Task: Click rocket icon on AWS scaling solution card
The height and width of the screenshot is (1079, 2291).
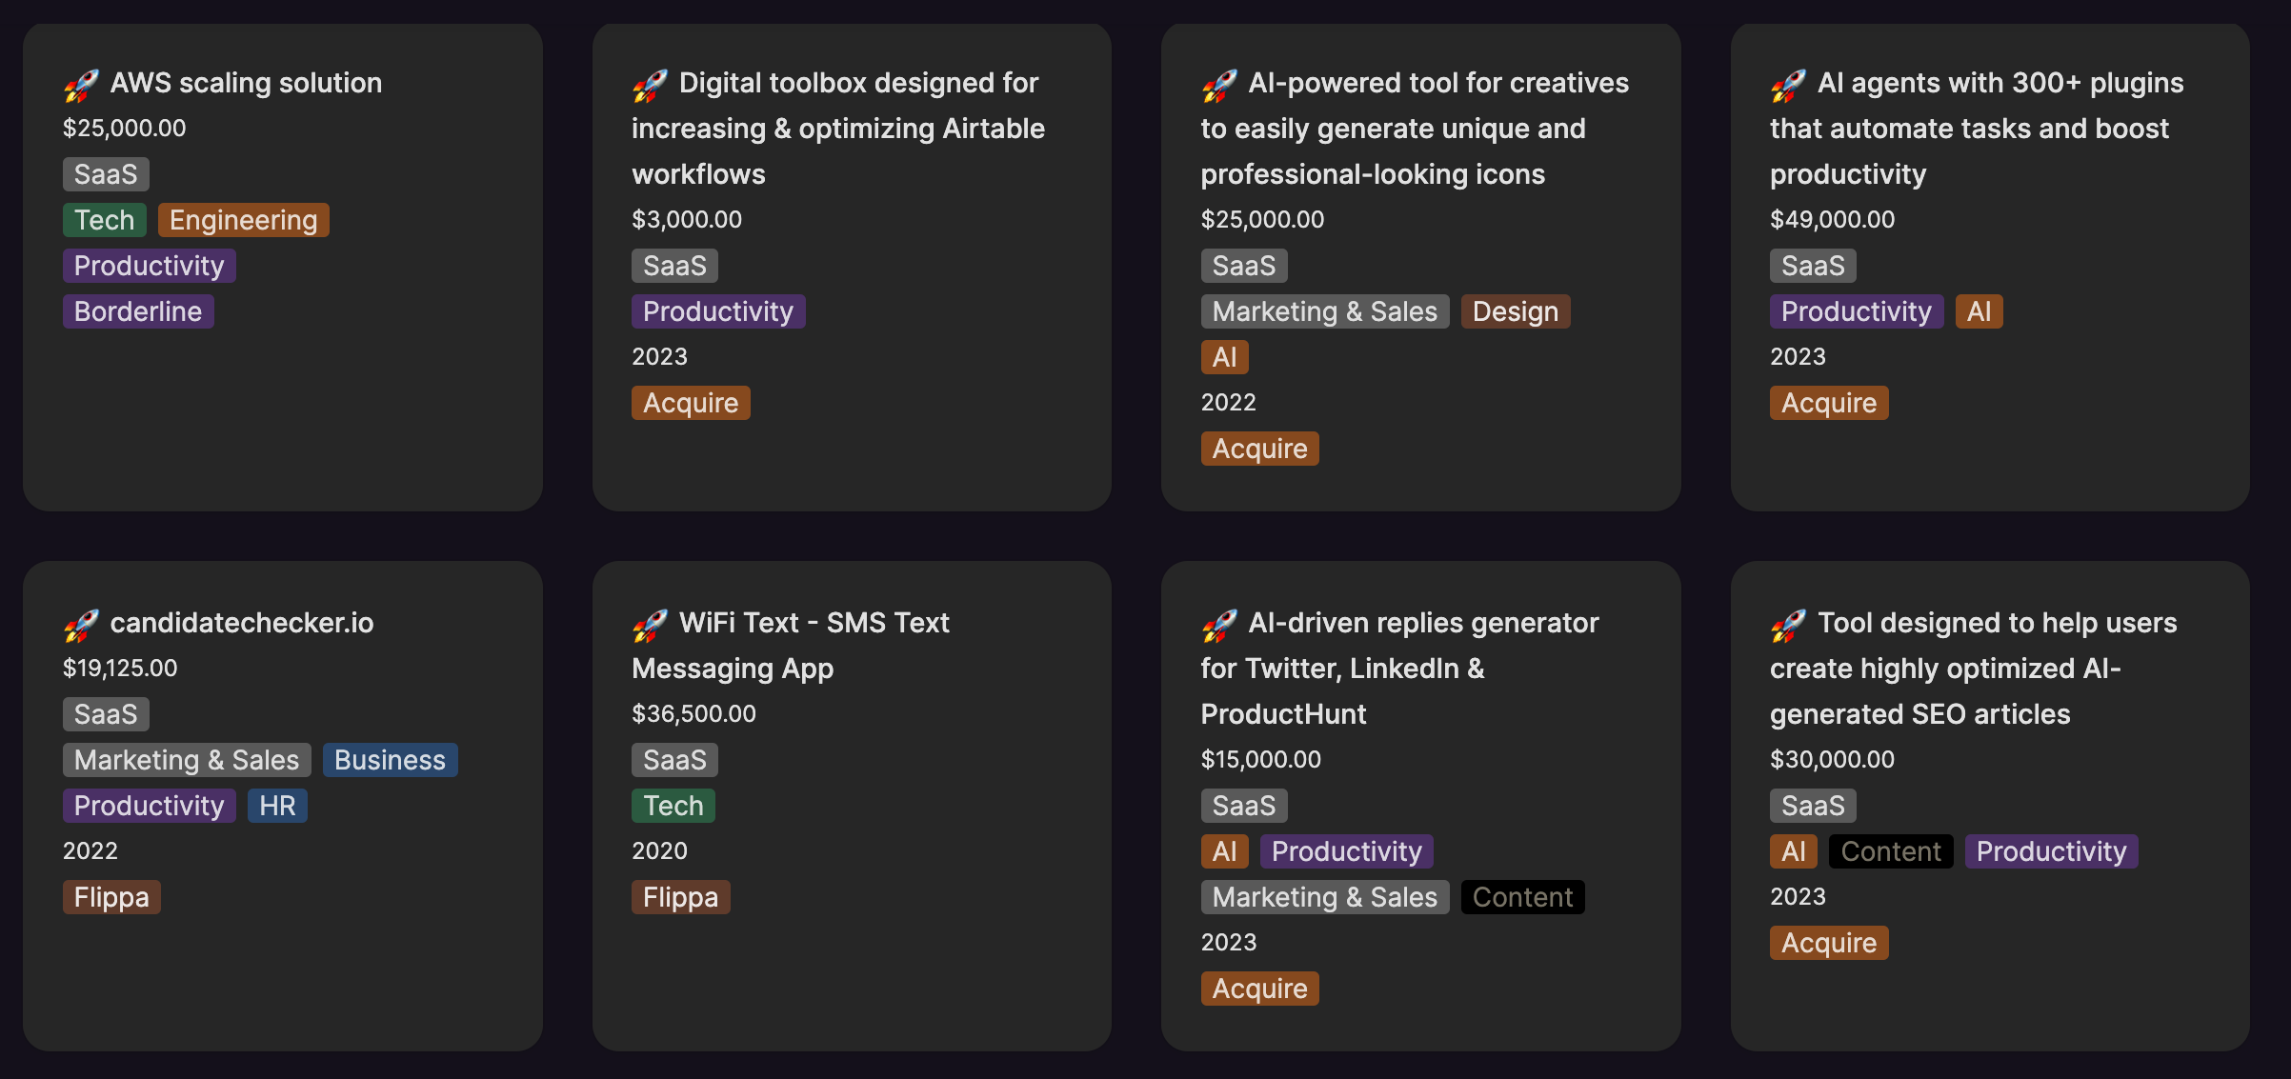Action: pyautogui.click(x=81, y=86)
